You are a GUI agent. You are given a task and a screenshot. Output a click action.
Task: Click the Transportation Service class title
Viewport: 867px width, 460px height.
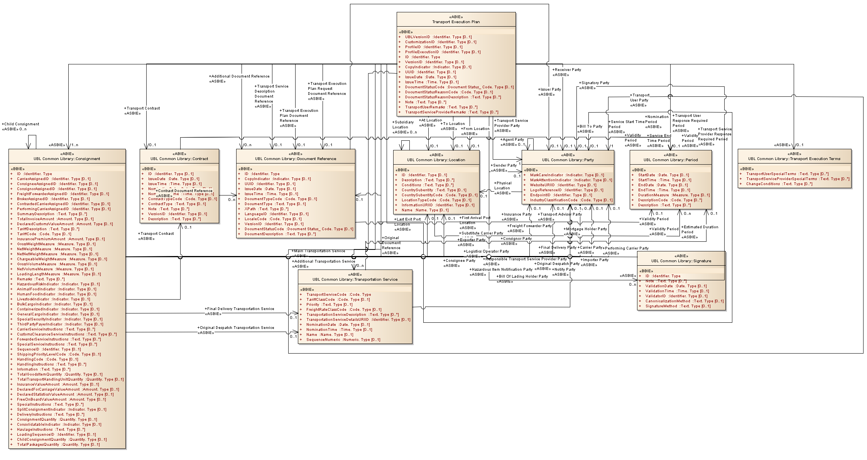point(355,279)
